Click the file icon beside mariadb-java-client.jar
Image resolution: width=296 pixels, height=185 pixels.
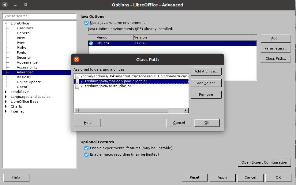point(77,81)
